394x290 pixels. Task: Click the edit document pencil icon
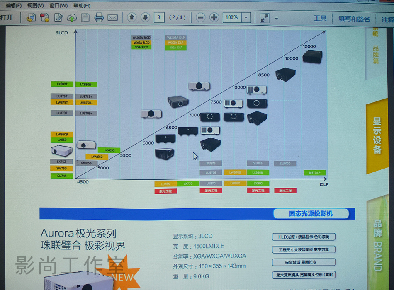(x=58, y=17)
